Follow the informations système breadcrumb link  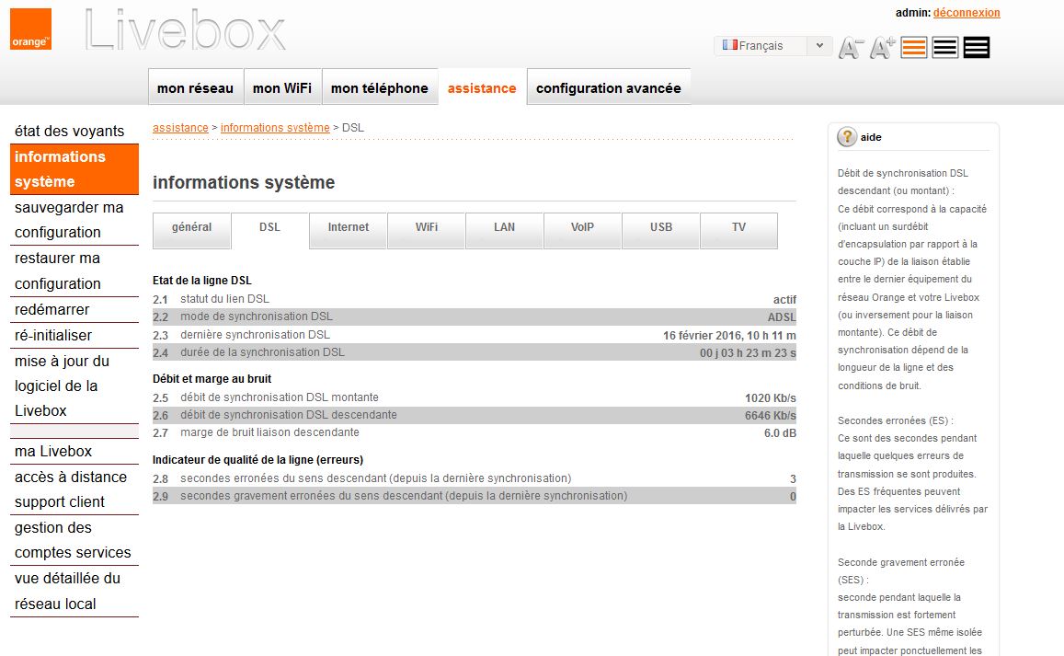click(x=275, y=128)
